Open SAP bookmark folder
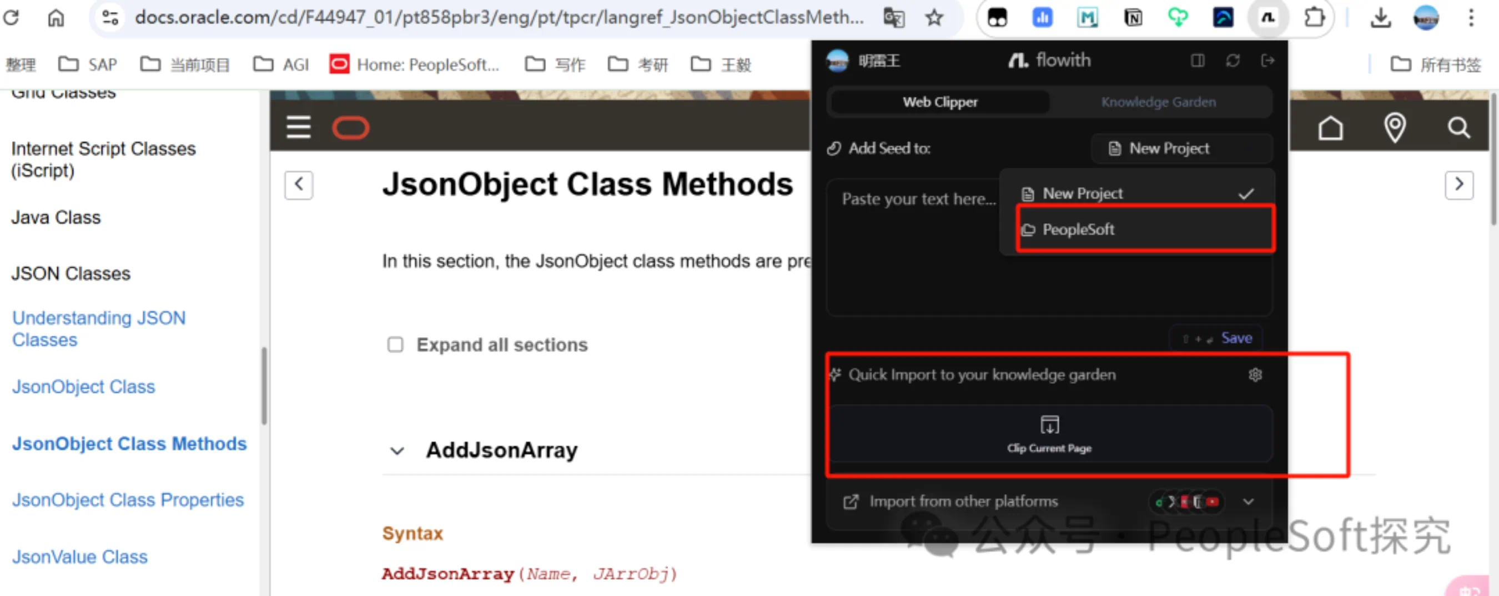The height and width of the screenshot is (596, 1499). point(88,64)
